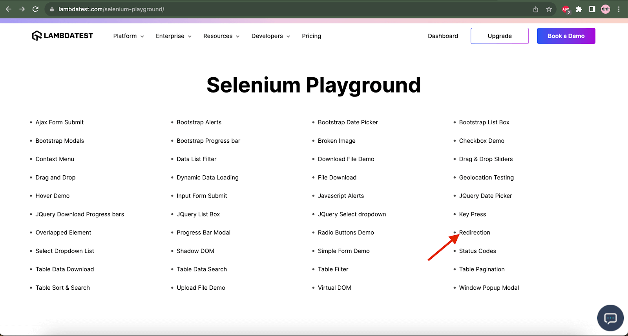628x336 pixels.
Task: Open Progress Bar Modal link
Action: pos(203,233)
